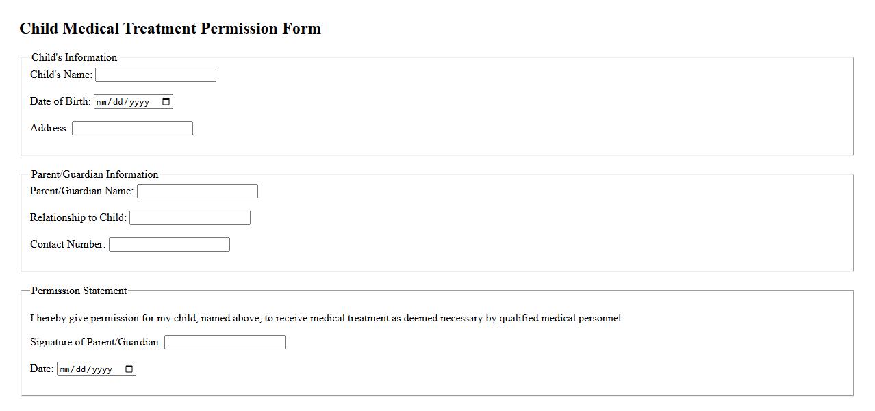
Task: Open the permission Date calendar picker icon
Action: (x=129, y=369)
